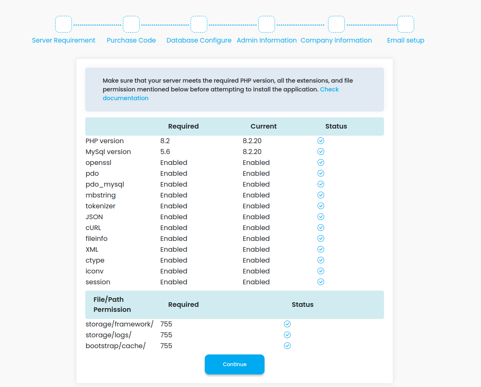Screen dimensions: 481x387
Task: Click the tokenizer status check icon
Action: click(x=321, y=206)
